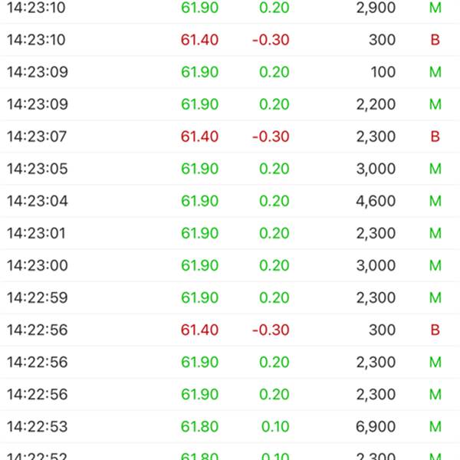Viewport: 460px width, 460px height.
Task: Tap the M marker on the 4,600 row
Action: tap(435, 201)
